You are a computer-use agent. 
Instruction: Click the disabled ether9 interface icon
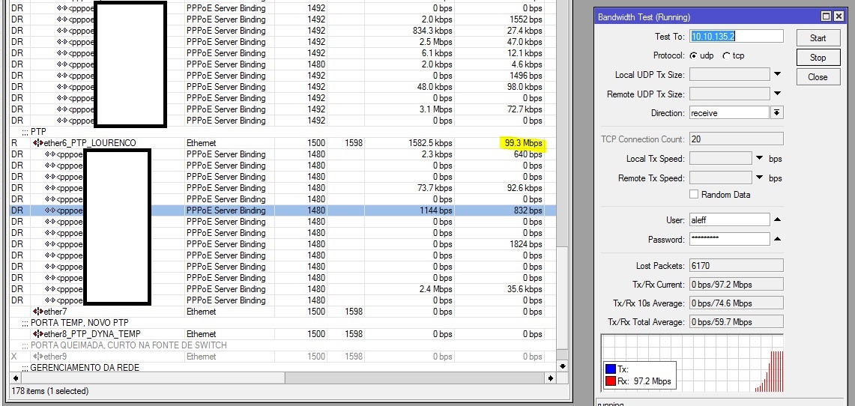(x=37, y=357)
